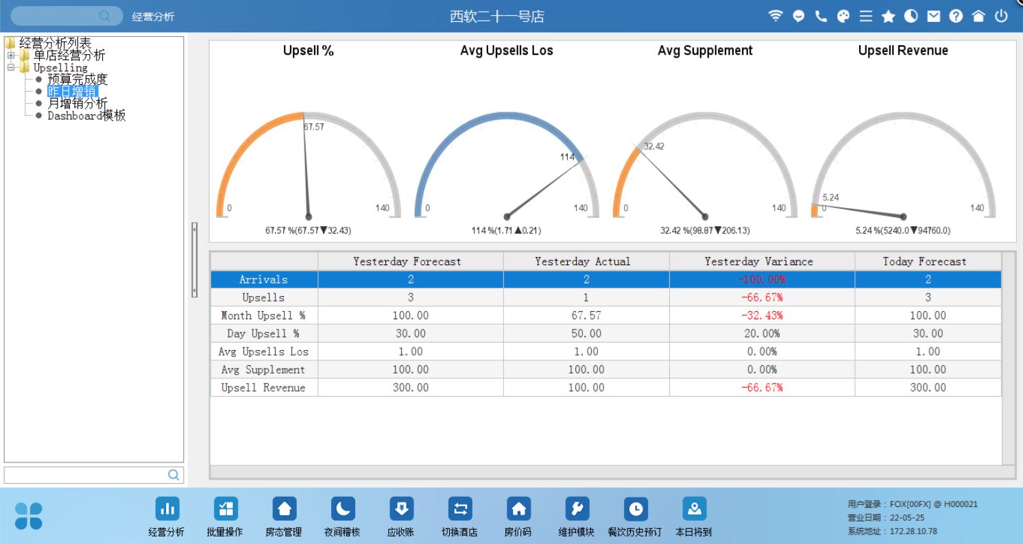Screen dimensions: 1023x544
Task: Click the Today Forecast column header
Action: point(928,261)
